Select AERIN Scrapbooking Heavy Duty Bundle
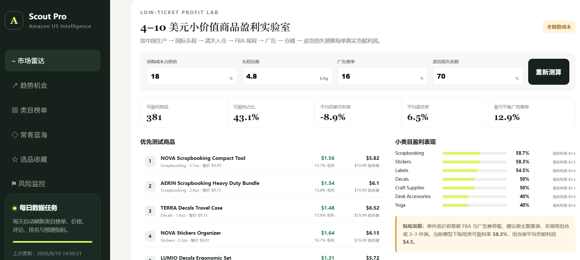Screen dimensions: 580x260 (262, 186)
